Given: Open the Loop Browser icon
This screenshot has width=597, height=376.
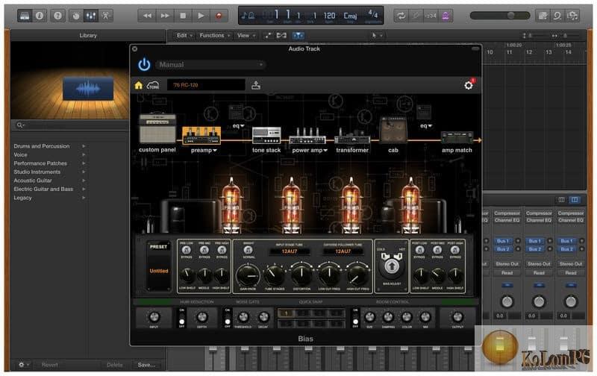Looking at the screenshot, I should tap(557, 16).
